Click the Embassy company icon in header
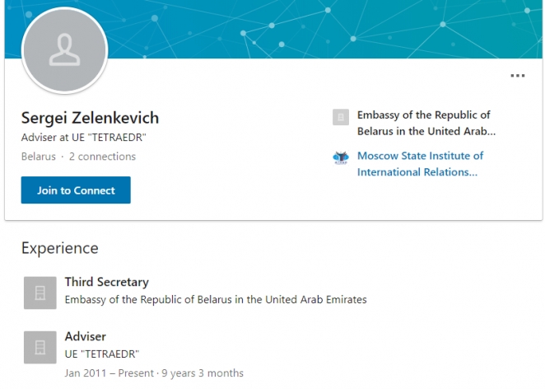Screen dimensions: 545x389 (x=341, y=117)
